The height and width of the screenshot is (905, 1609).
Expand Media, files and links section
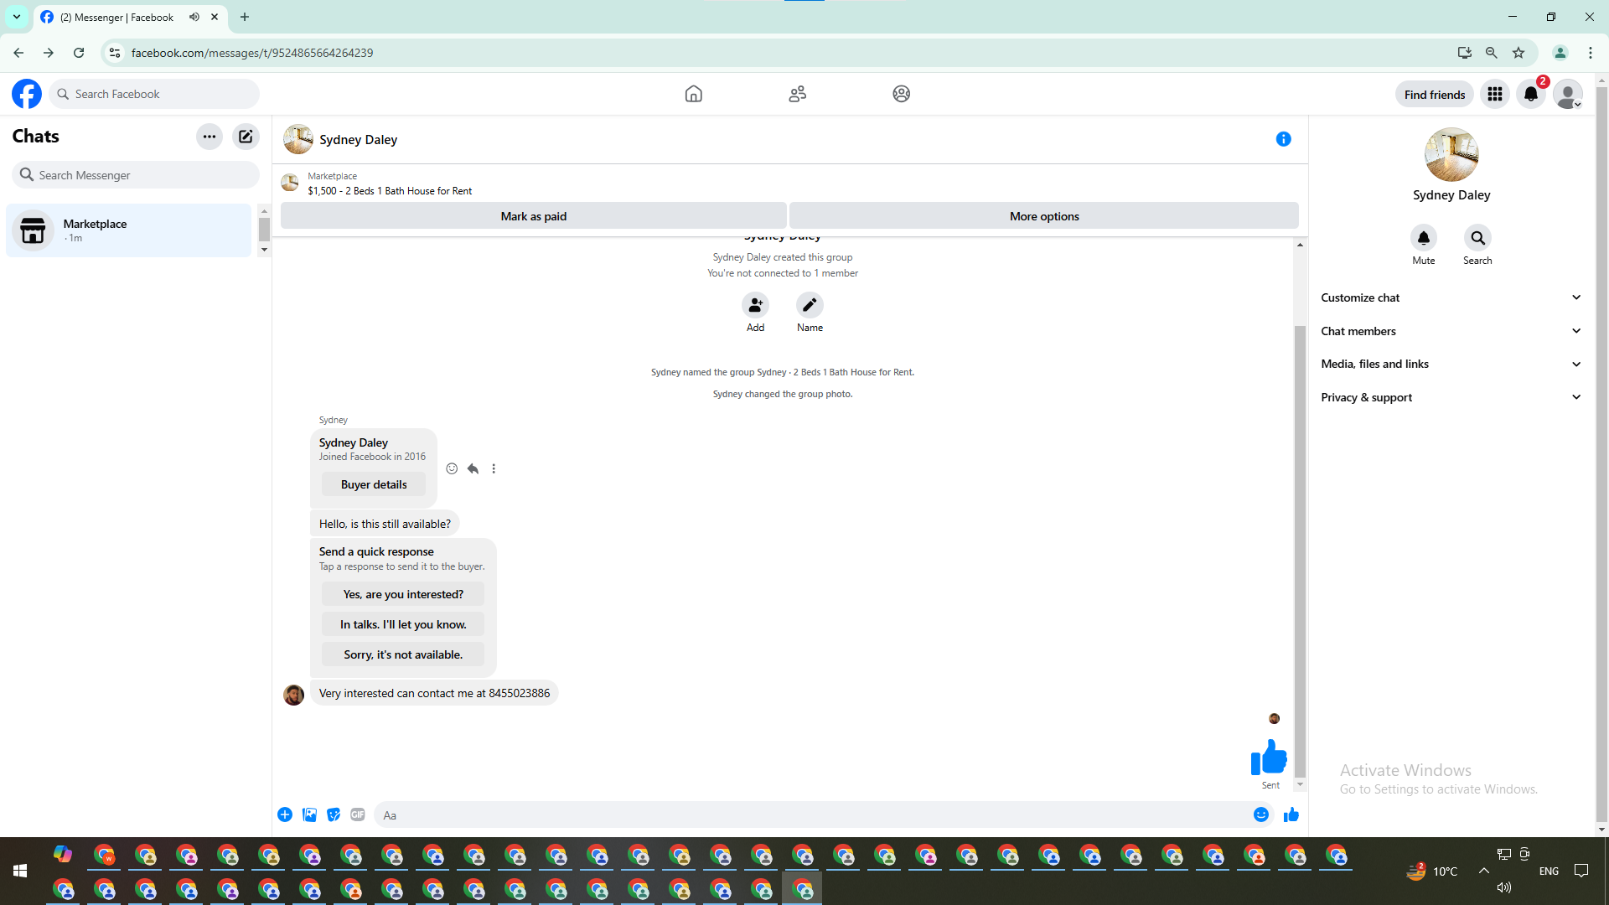1451,364
